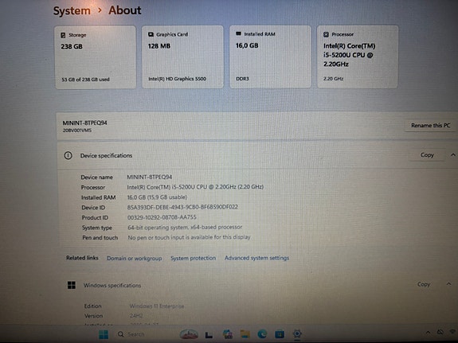Select the Device ID value 85A393DF-DEBE-4943

click(182, 207)
